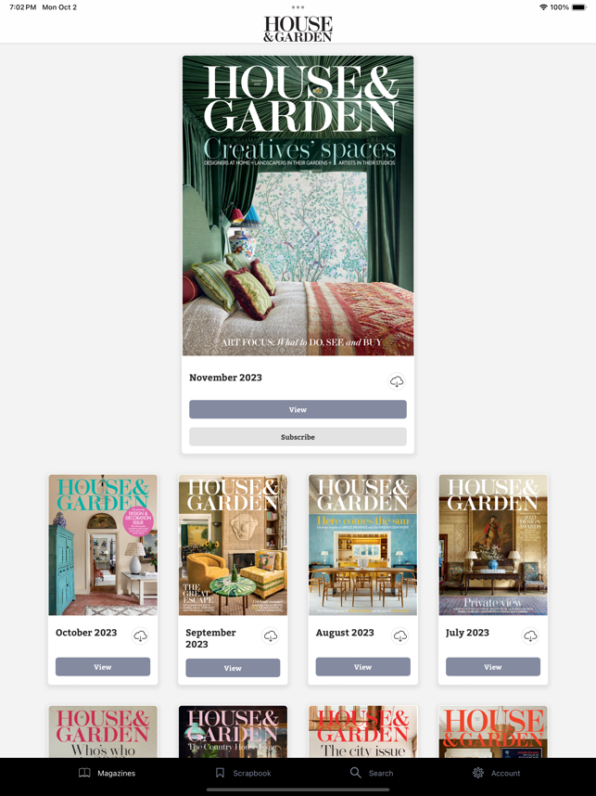View the November 2023 issue
This screenshot has height=796, width=596.
(x=298, y=410)
